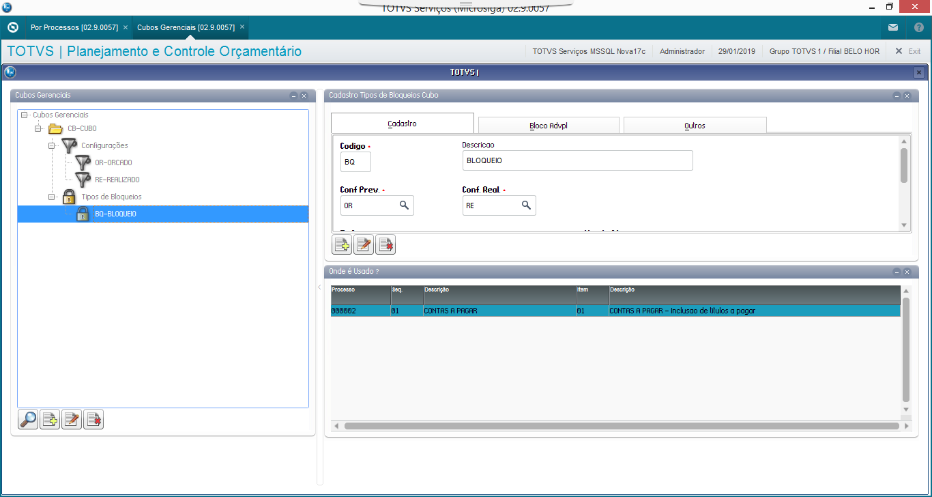932x497 pixels.
Task: Close the Por Processos tab
Action: 126,27
